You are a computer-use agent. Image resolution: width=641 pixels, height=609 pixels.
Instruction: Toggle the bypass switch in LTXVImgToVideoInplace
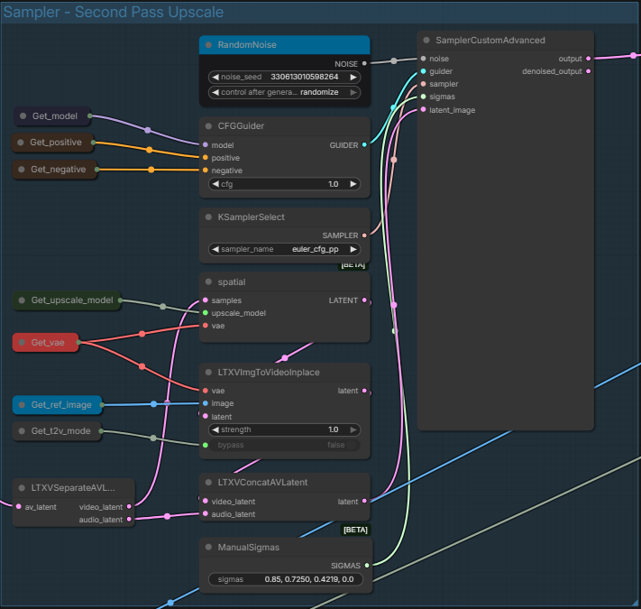coord(284,446)
